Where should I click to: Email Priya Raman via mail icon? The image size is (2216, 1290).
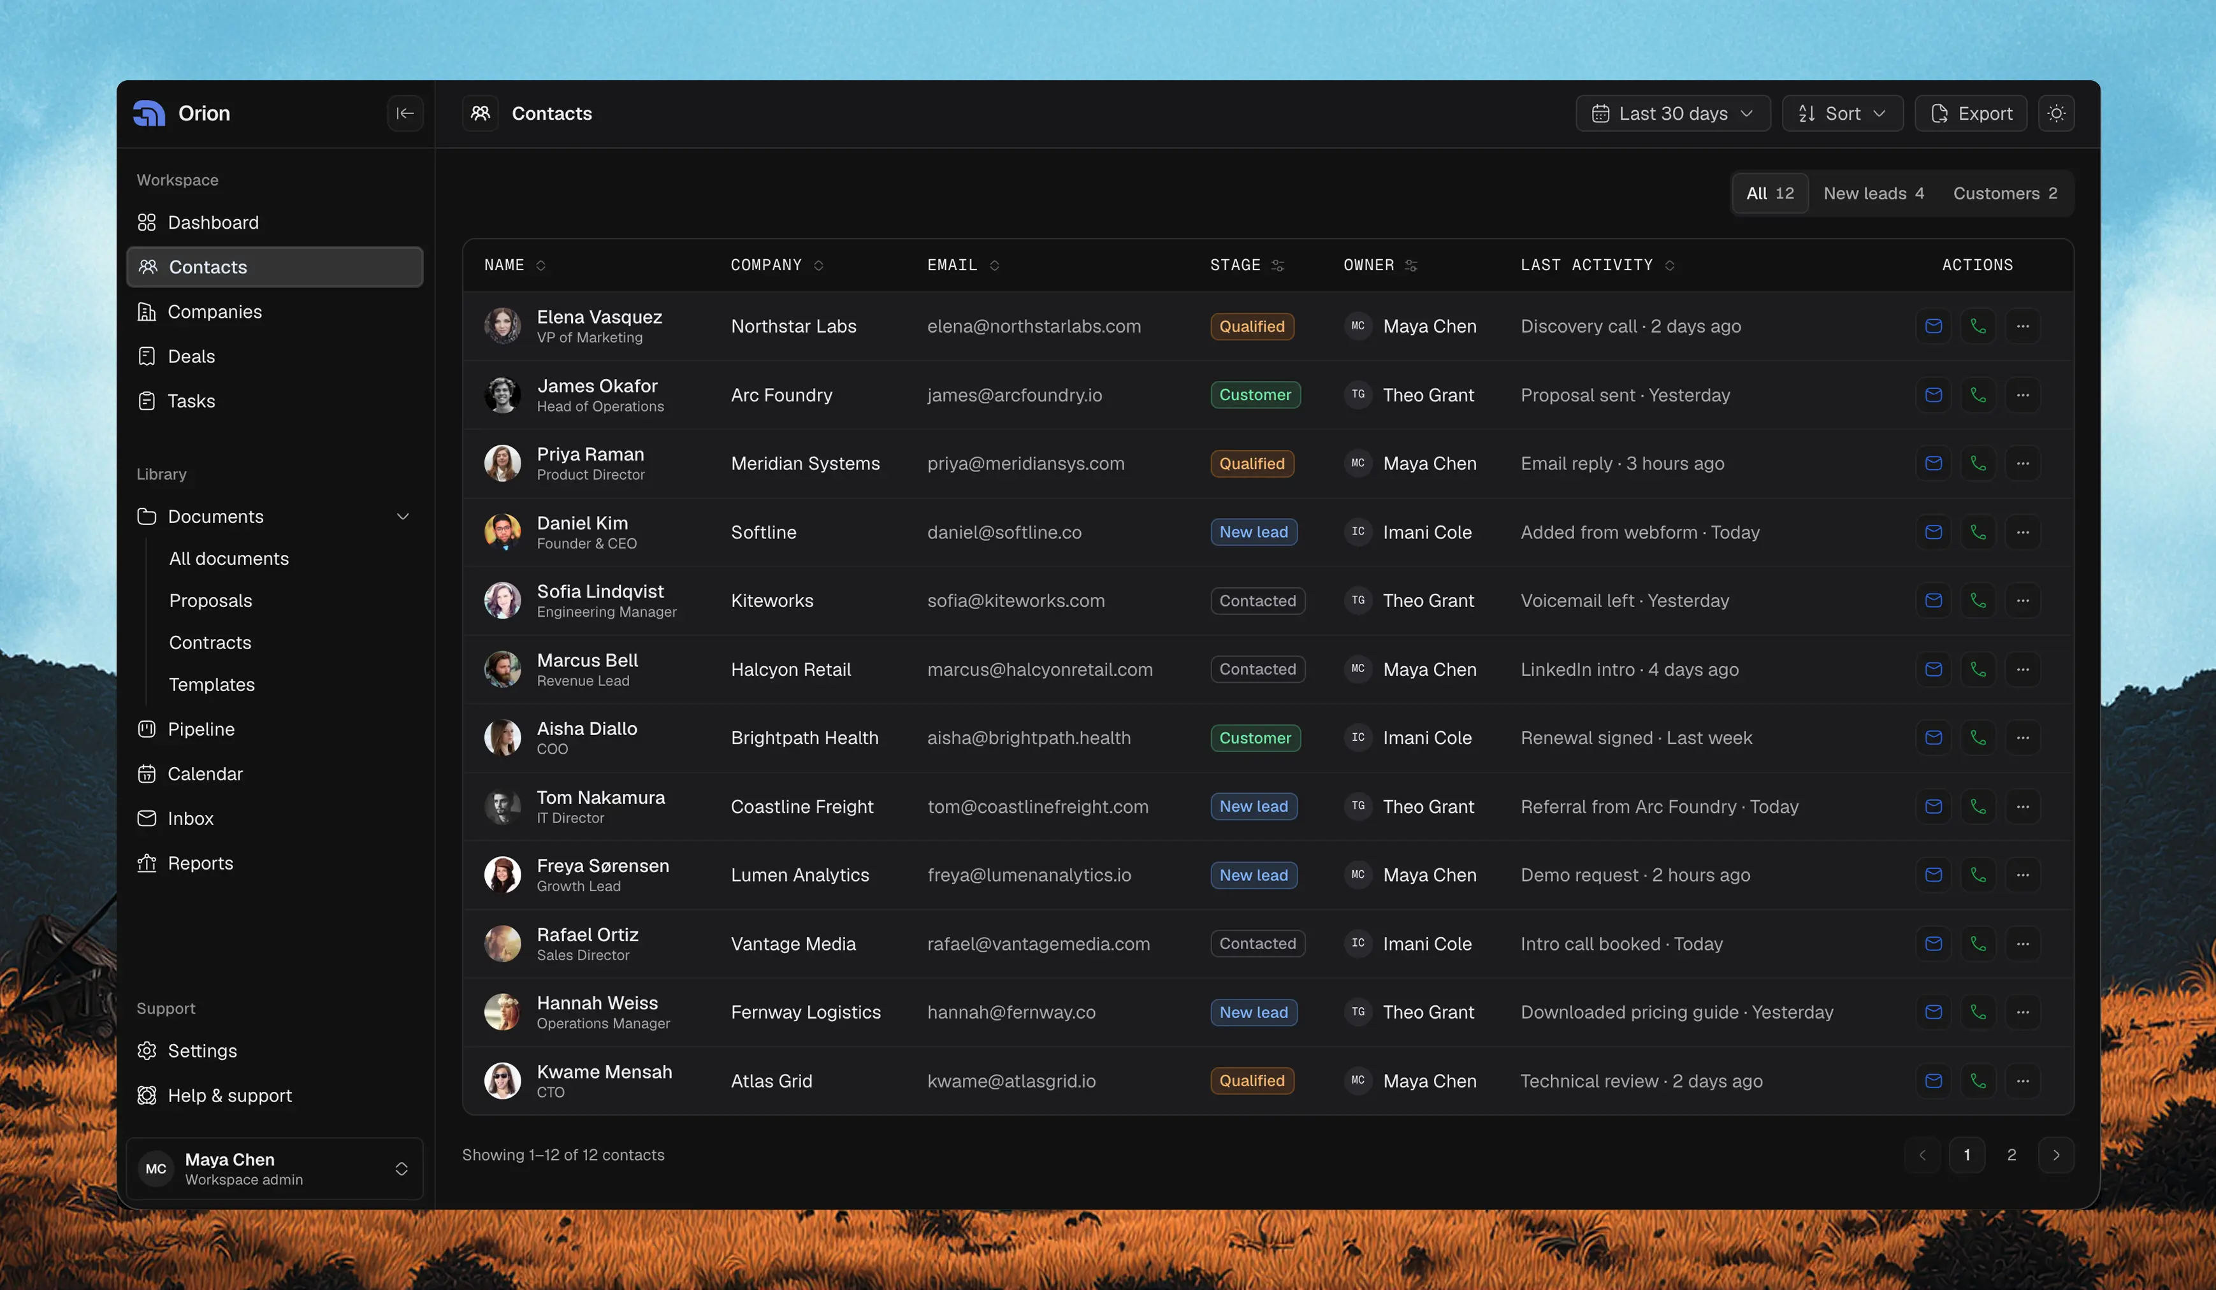pyautogui.click(x=1933, y=463)
